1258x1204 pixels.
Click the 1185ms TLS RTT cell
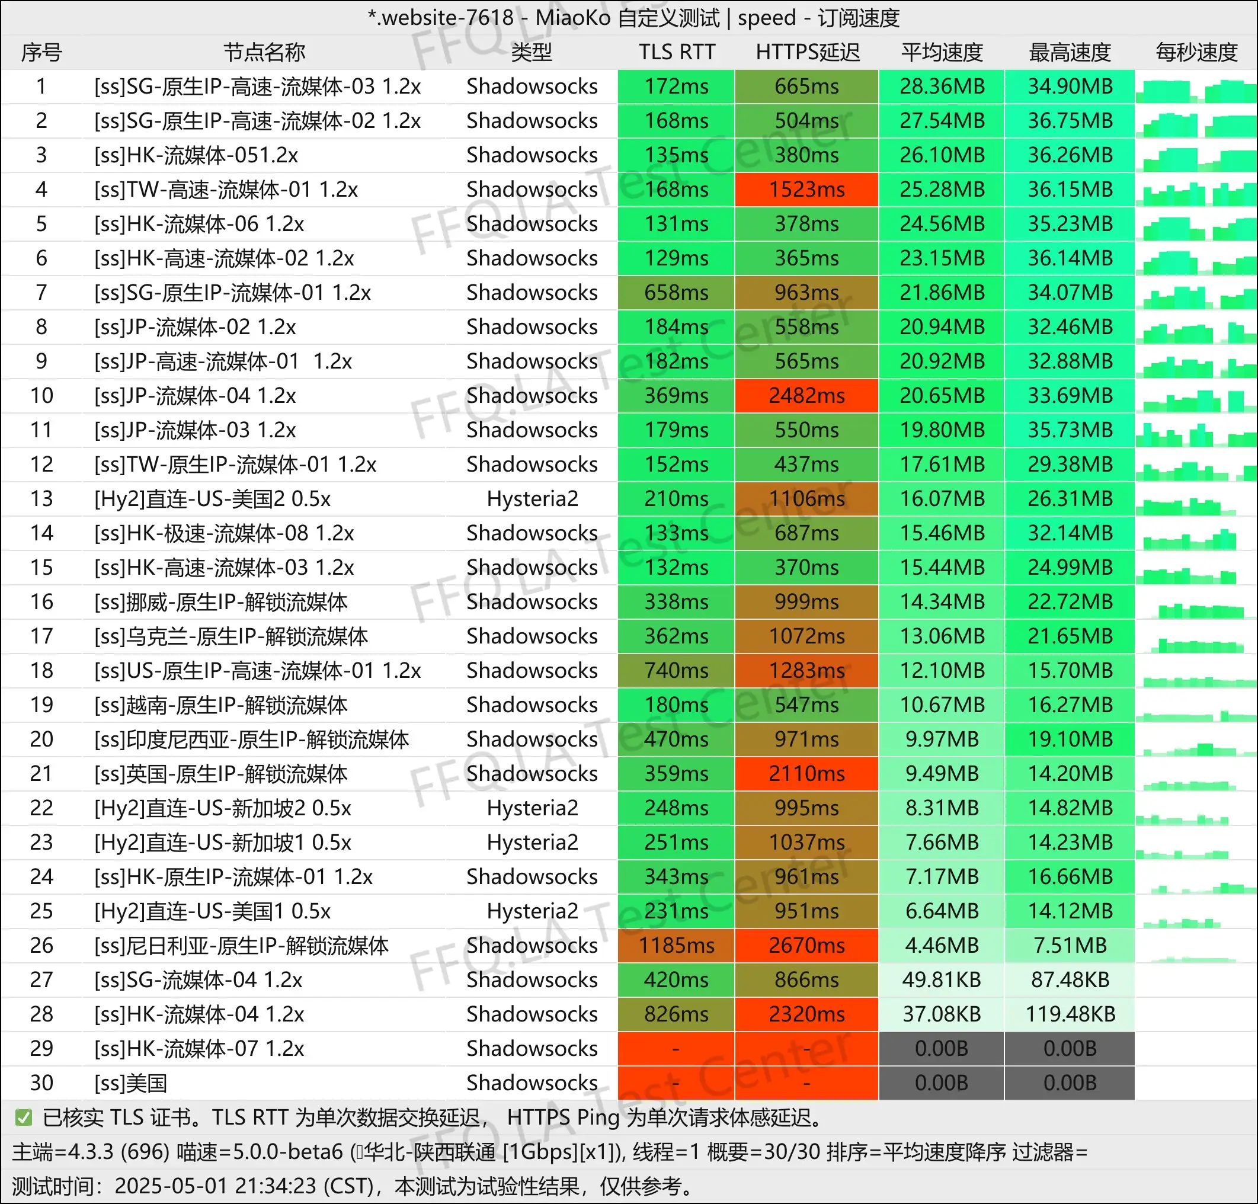click(676, 945)
